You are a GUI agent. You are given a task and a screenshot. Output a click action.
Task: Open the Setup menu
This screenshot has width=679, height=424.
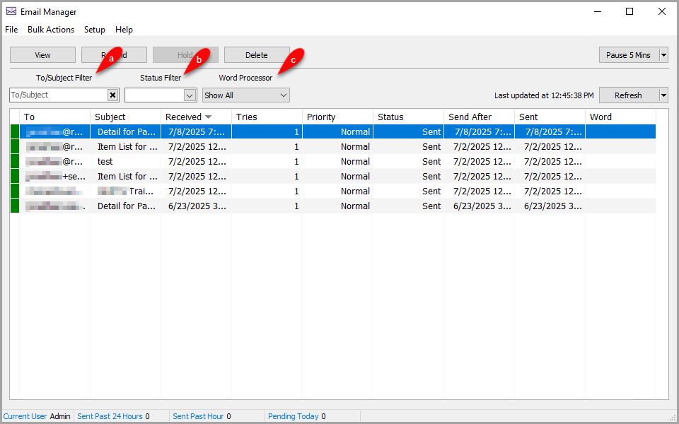pos(94,30)
